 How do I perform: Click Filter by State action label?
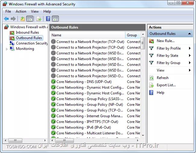[167, 56]
